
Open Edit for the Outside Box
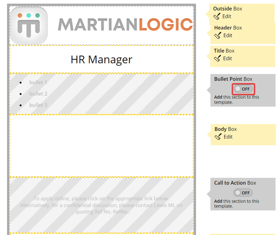227,16
